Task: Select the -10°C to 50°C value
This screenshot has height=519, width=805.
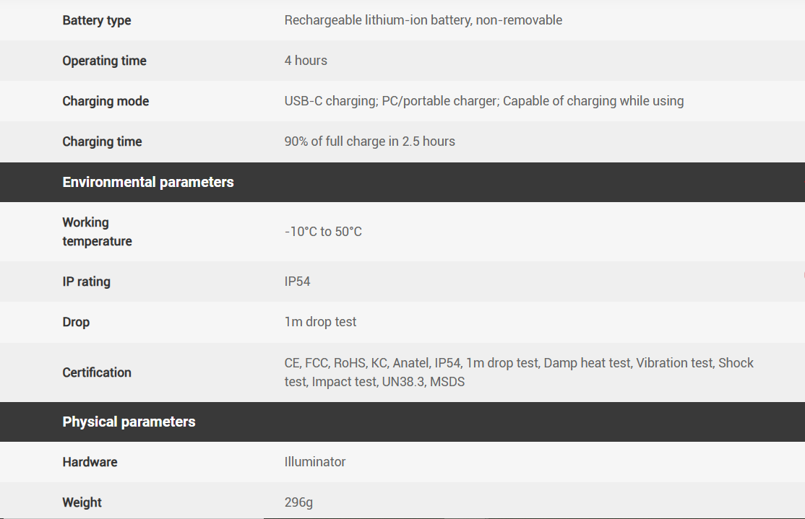Action: 323,232
